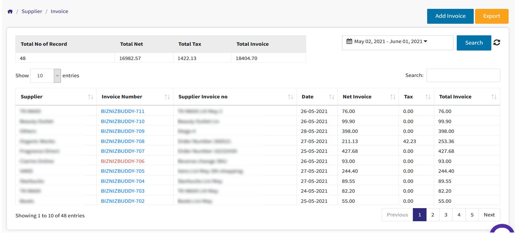Select Total Net value 16982.57
The width and height of the screenshot is (520, 236).
pyautogui.click(x=130, y=59)
